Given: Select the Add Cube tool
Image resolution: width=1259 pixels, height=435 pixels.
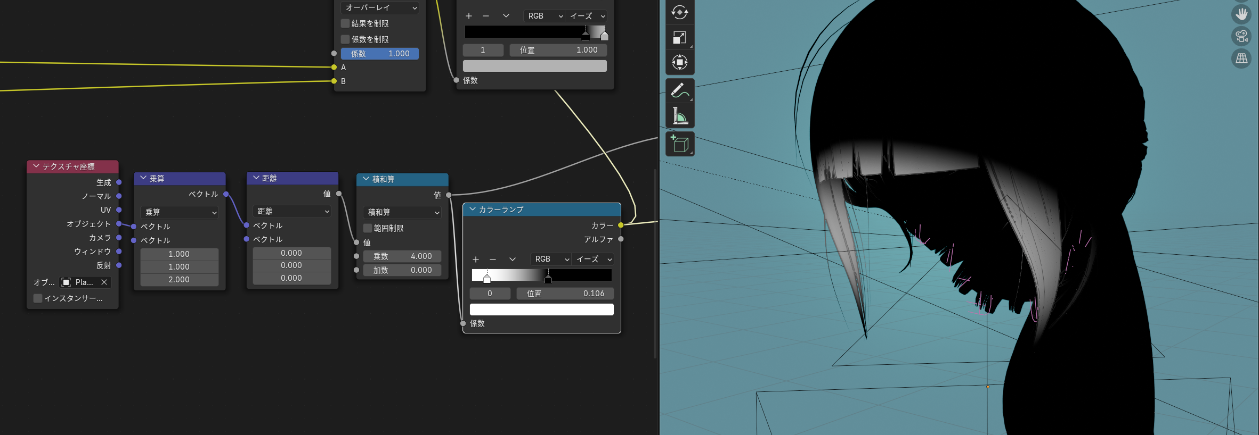Looking at the screenshot, I should pyautogui.click(x=680, y=144).
